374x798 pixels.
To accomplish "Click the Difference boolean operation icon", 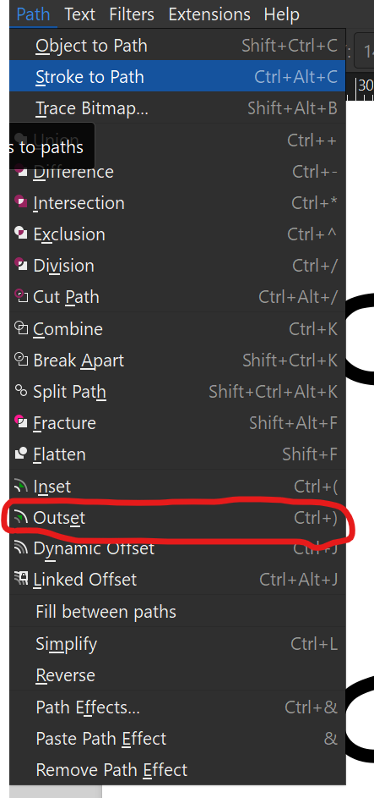I will [x=21, y=170].
